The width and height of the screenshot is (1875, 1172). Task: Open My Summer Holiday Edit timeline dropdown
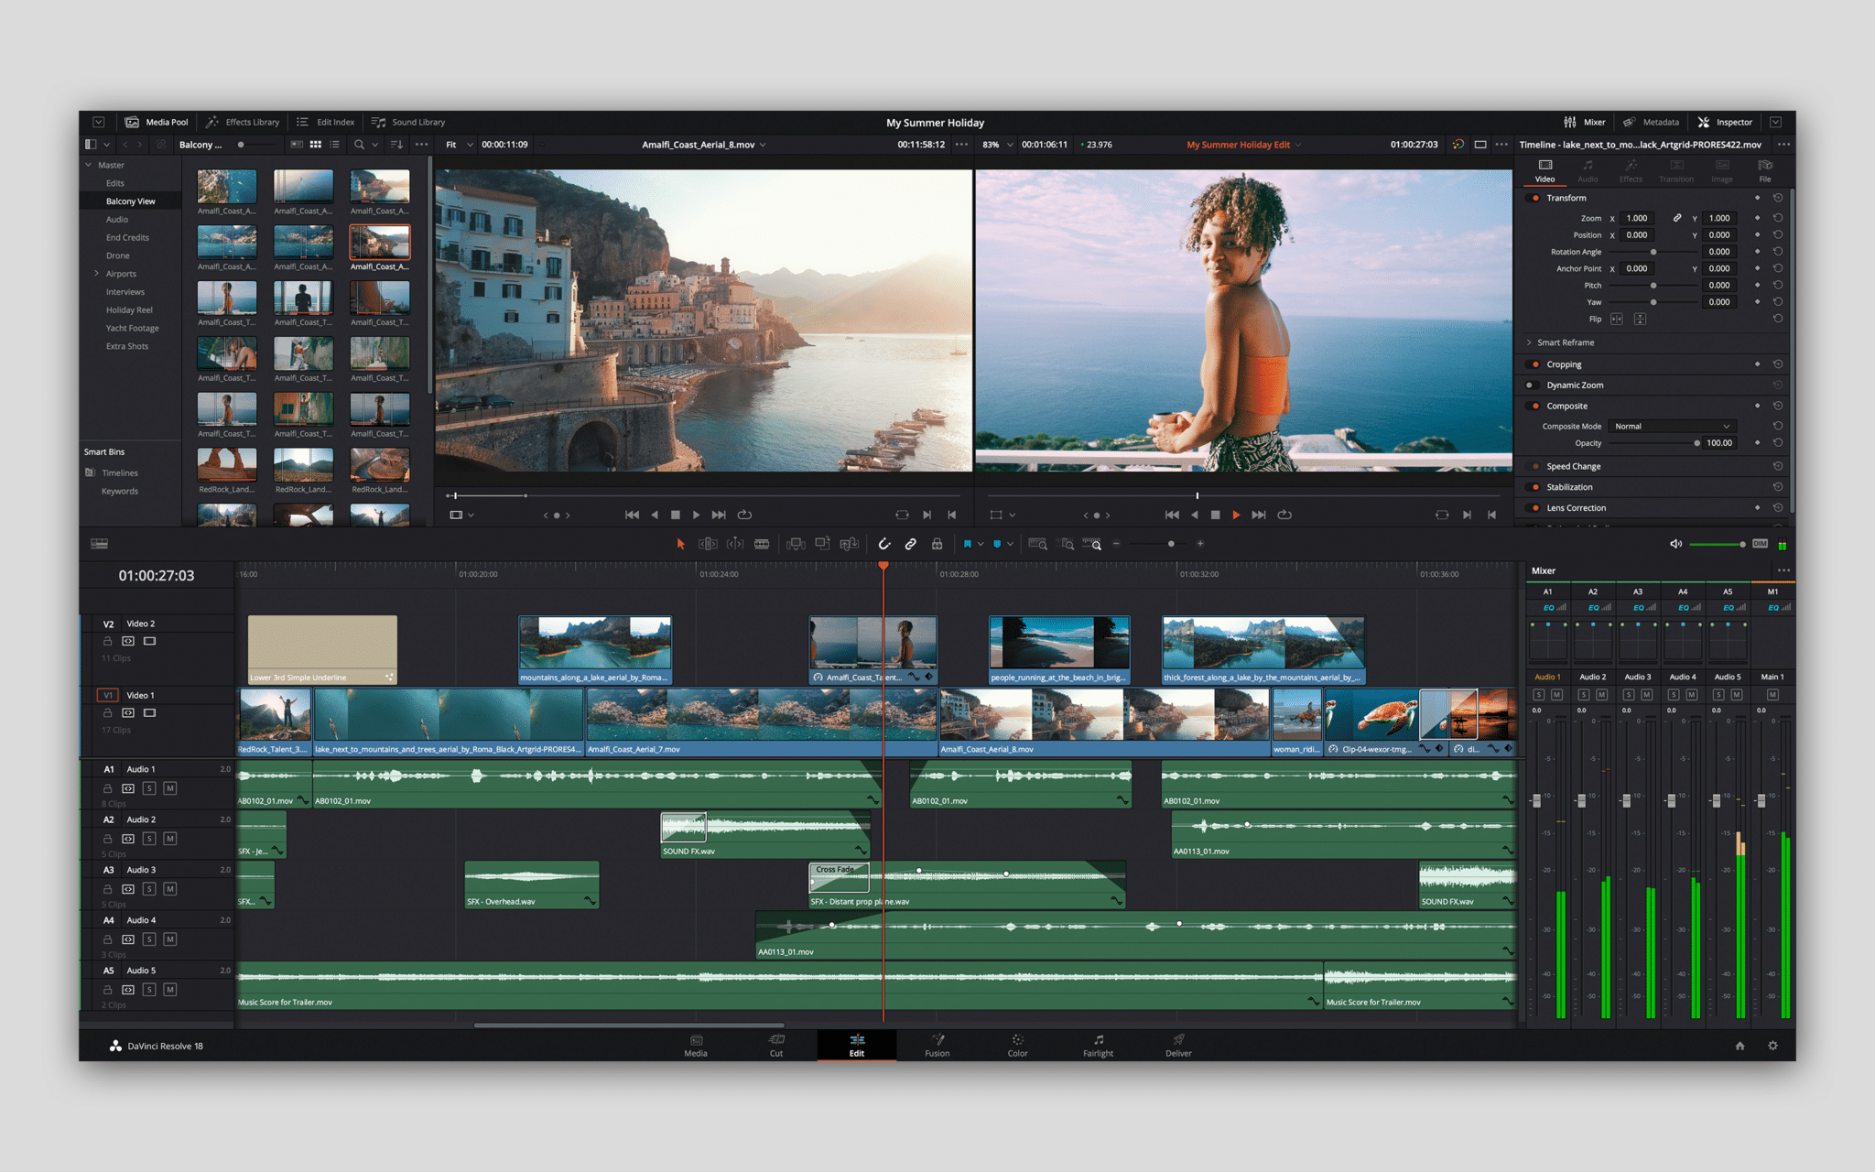pos(1244,145)
